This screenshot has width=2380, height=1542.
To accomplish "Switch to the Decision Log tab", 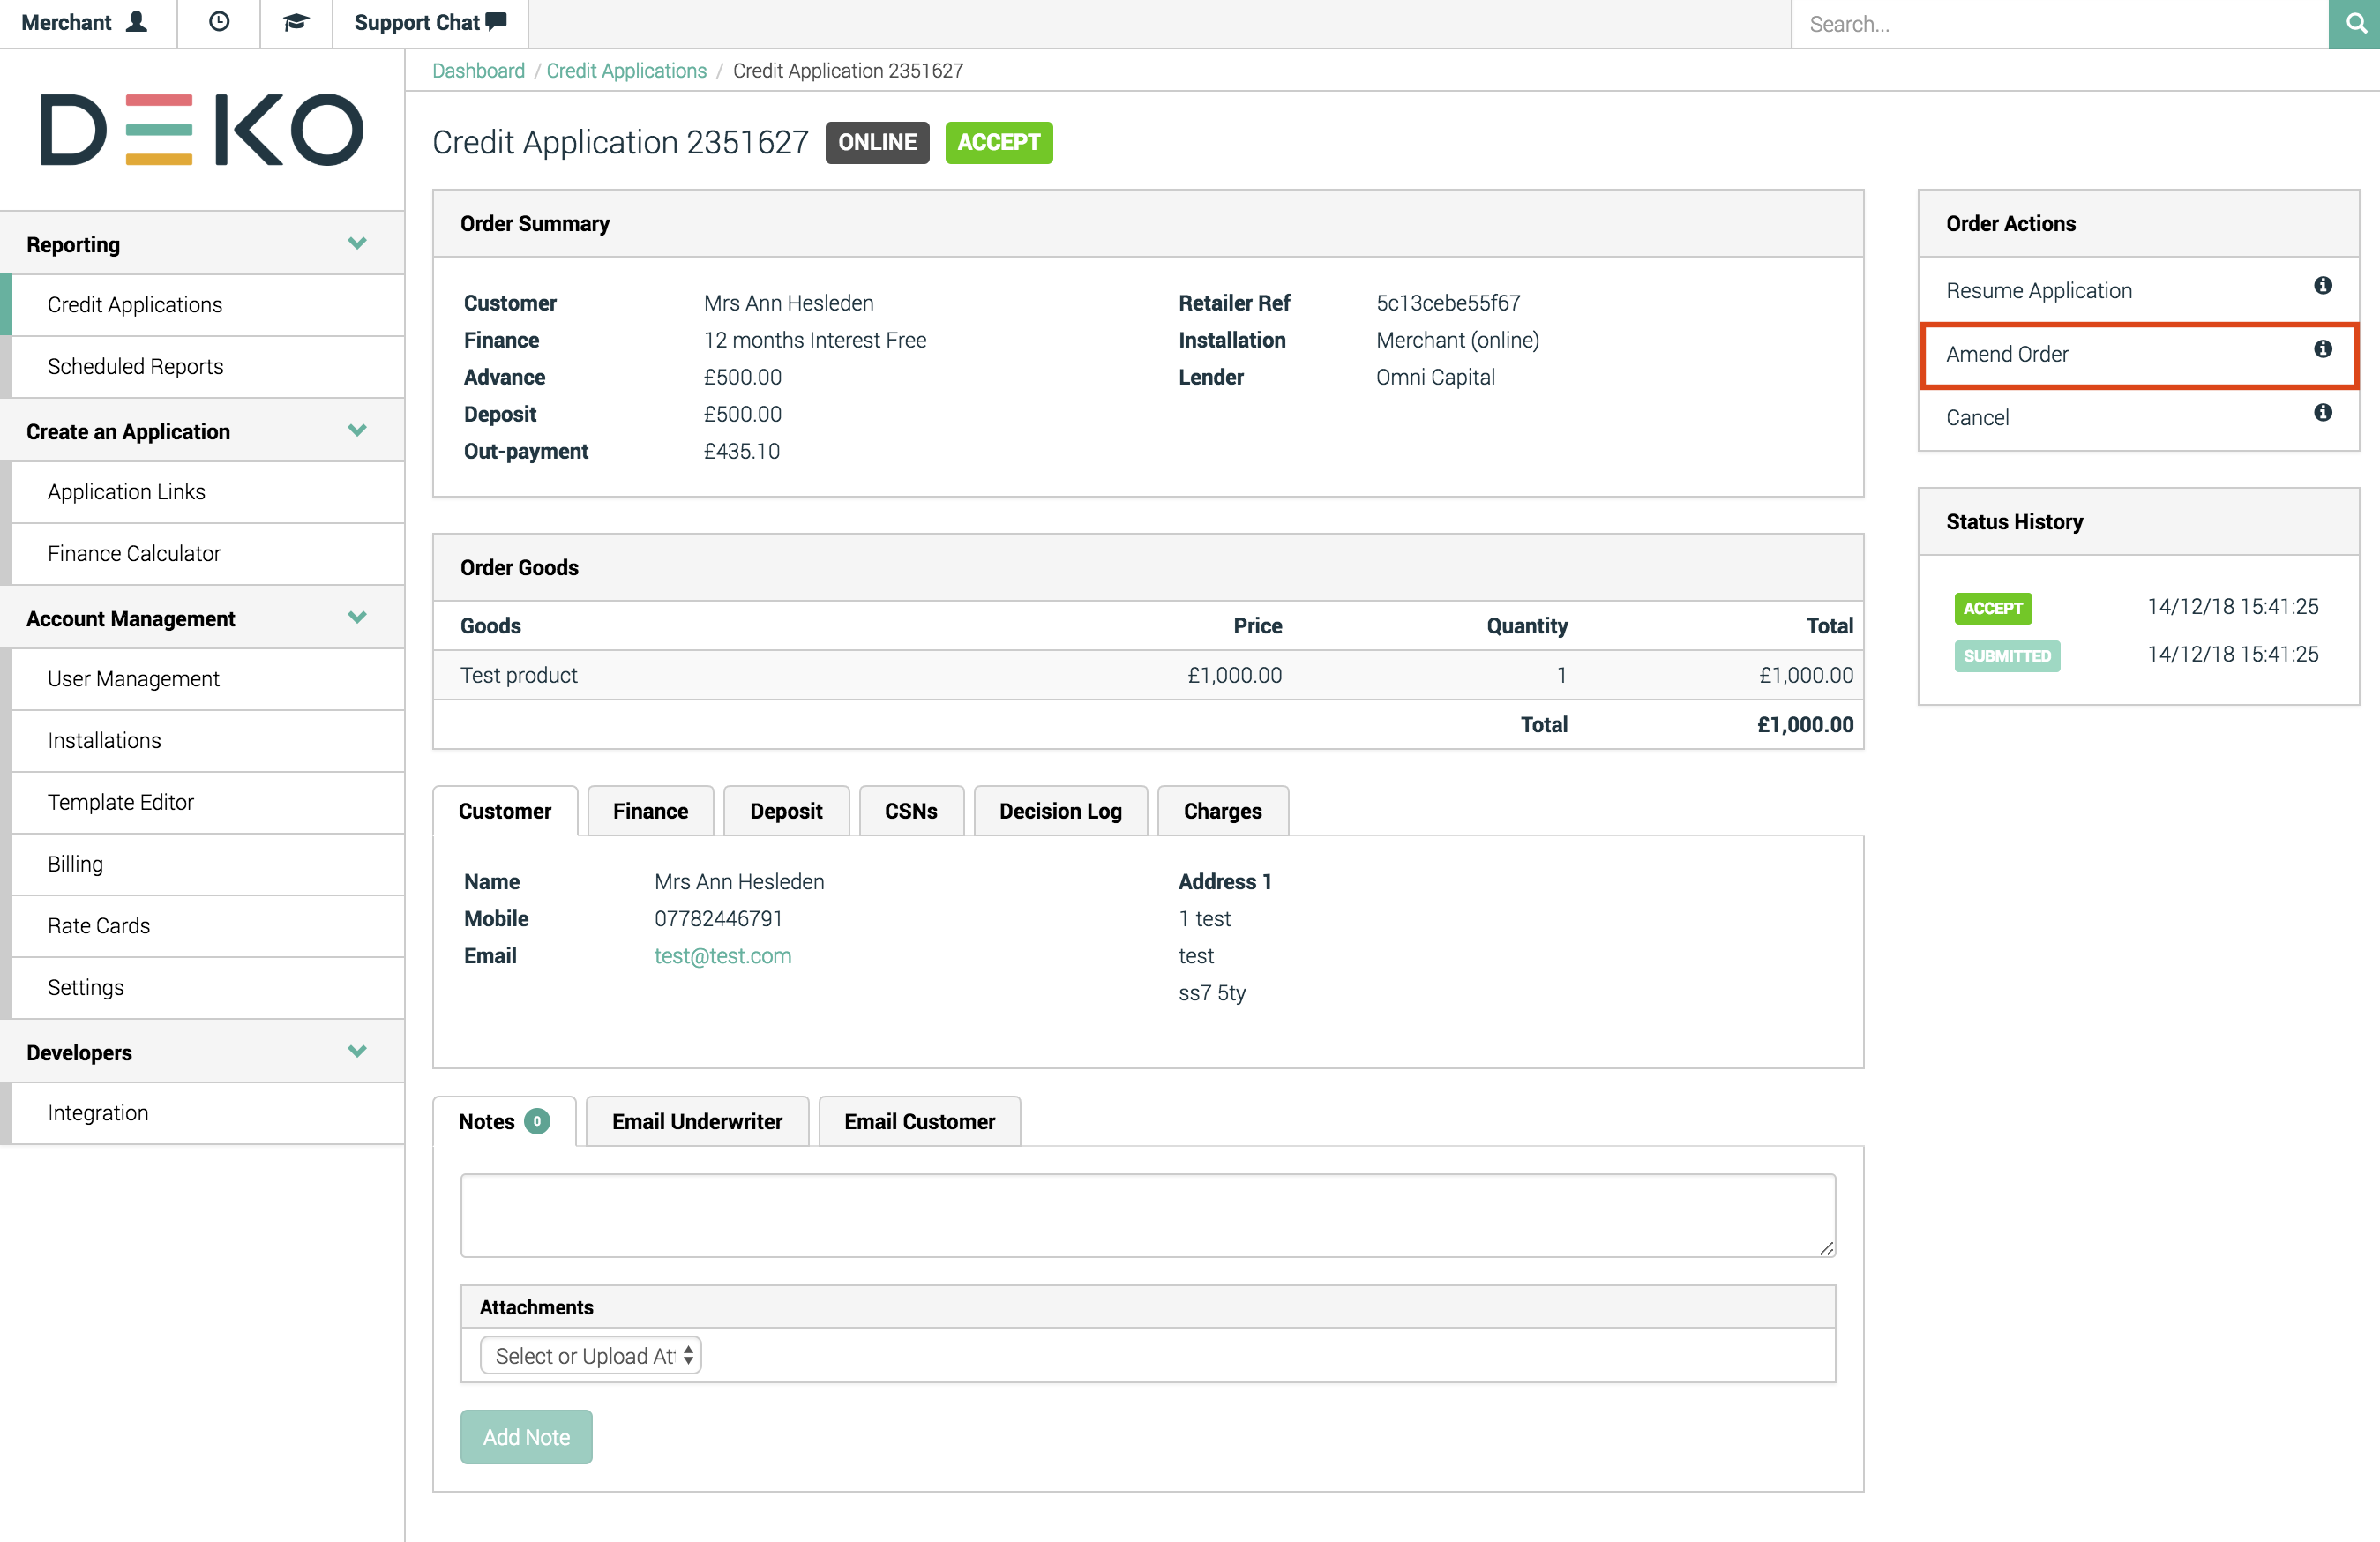I will click(1060, 811).
